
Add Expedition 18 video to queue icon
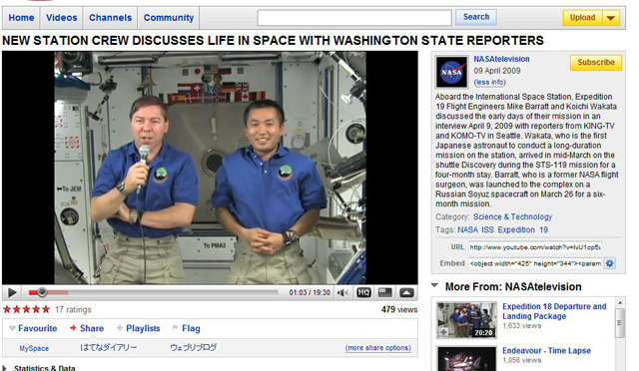click(x=443, y=332)
